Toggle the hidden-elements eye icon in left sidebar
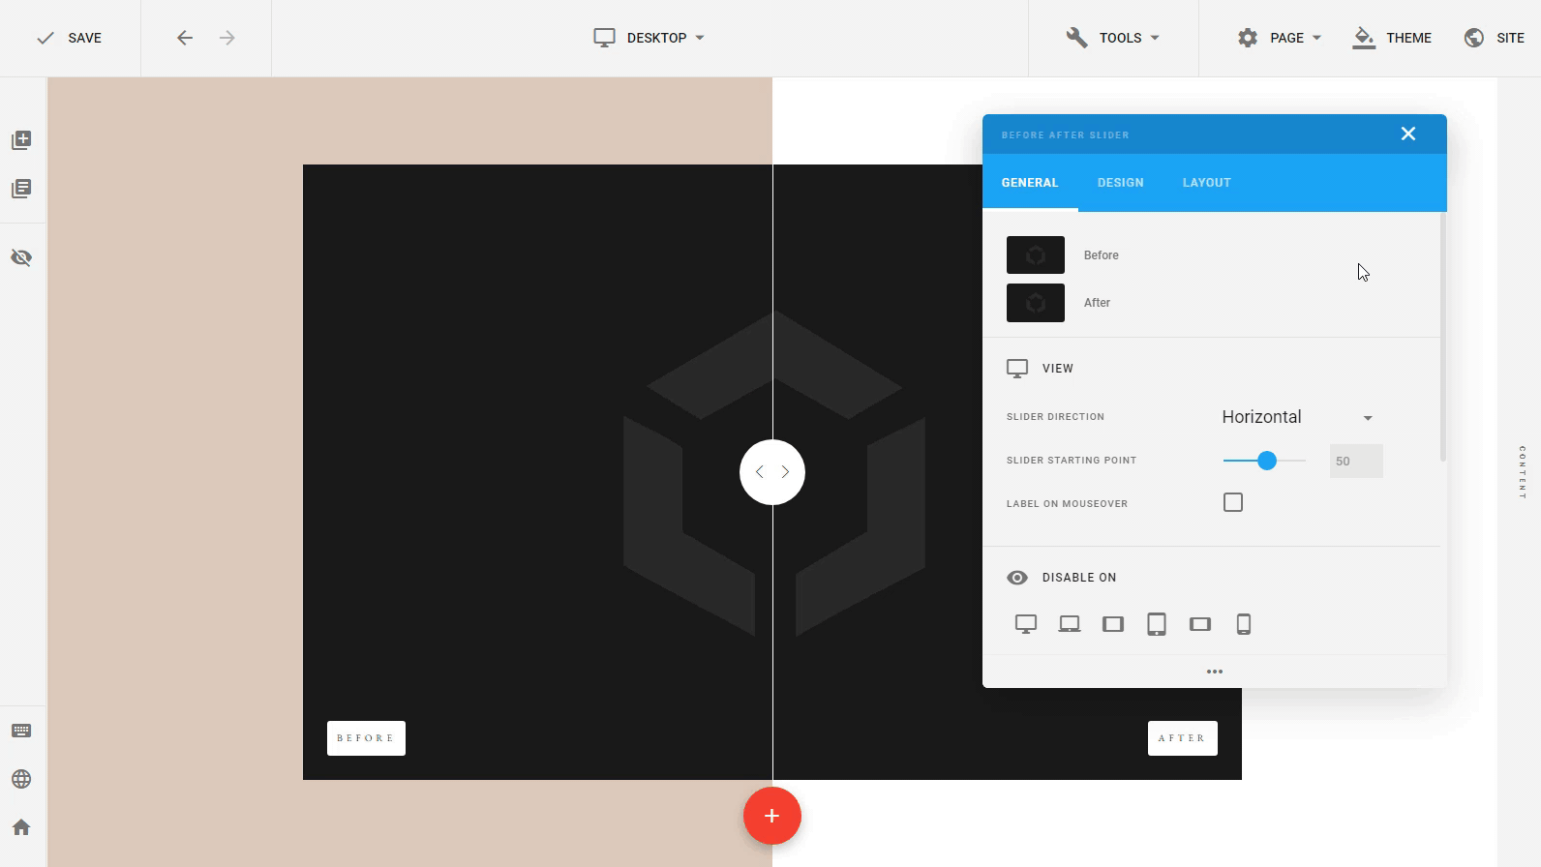This screenshot has height=867, width=1541. 21,257
